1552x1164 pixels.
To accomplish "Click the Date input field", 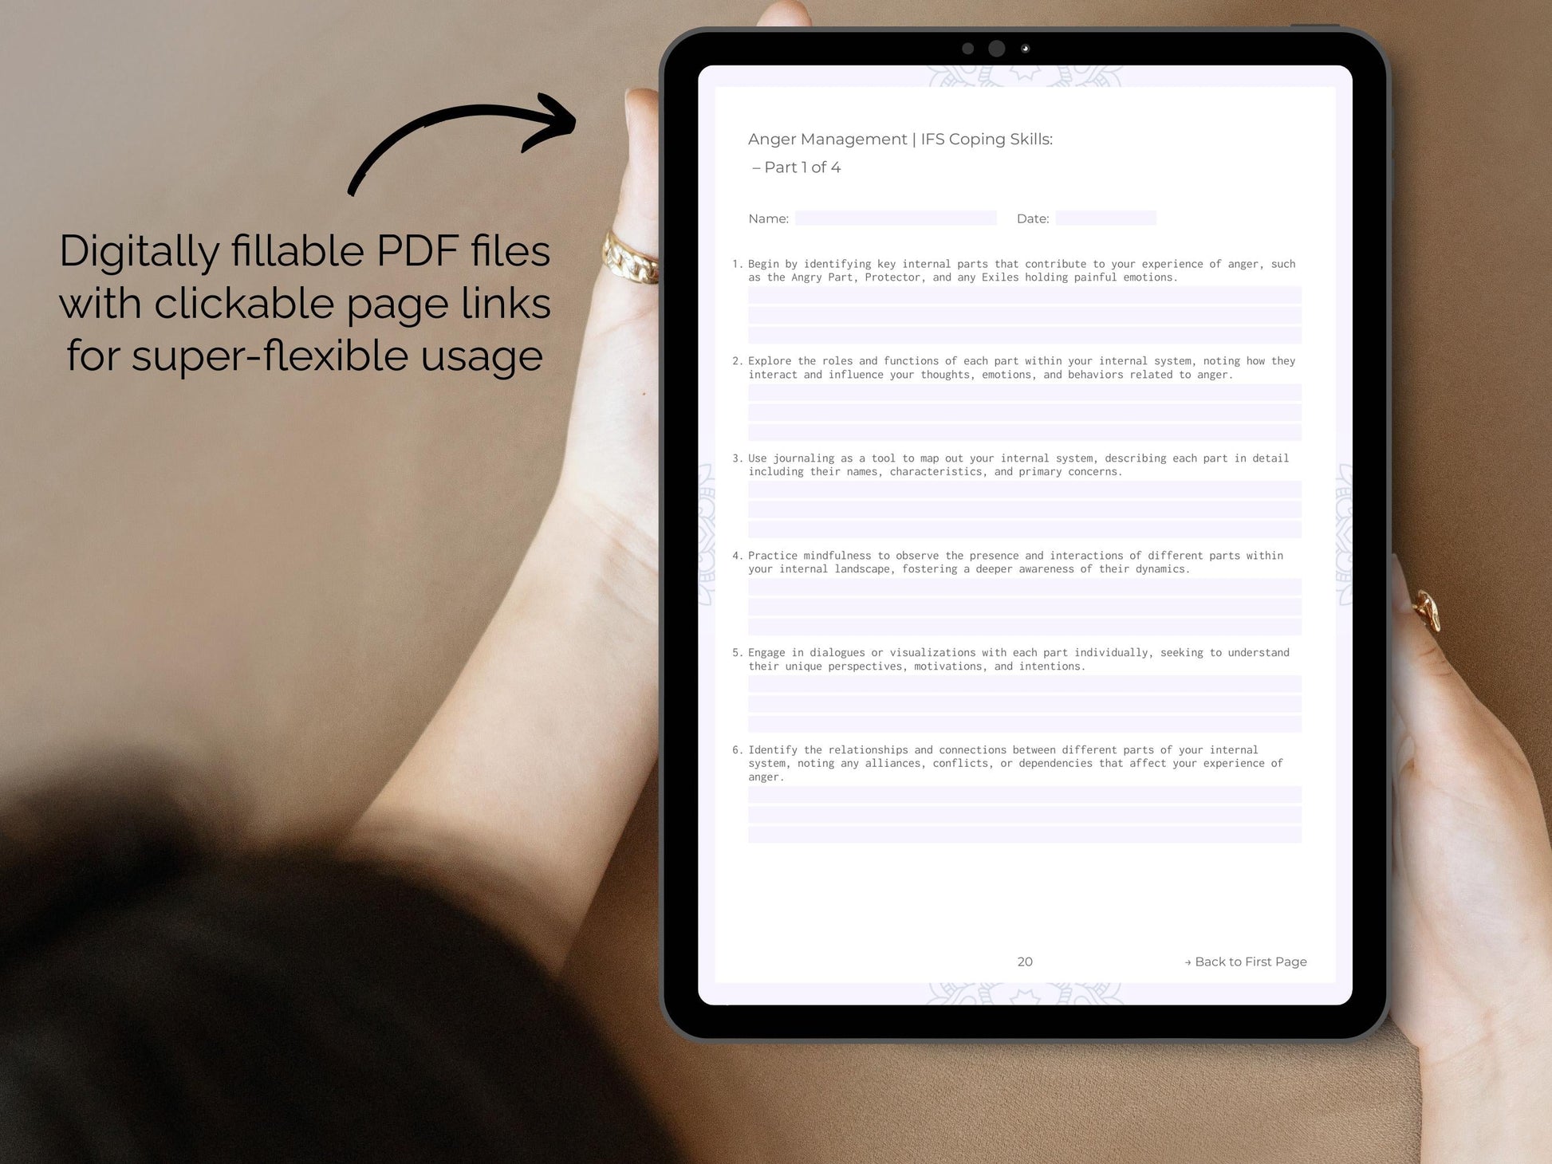I will click(1105, 219).
